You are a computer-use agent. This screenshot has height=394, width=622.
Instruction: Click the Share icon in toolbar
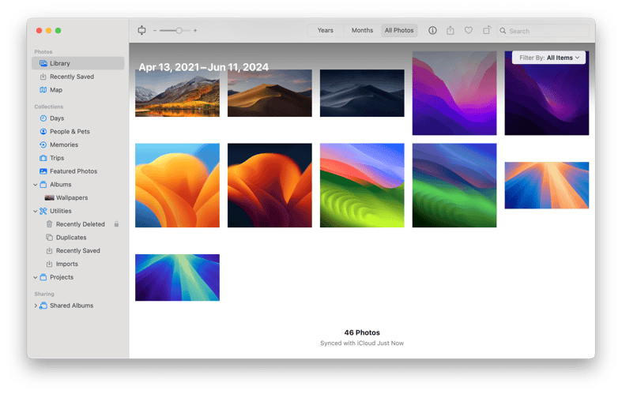pyautogui.click(x=450, y=31)
